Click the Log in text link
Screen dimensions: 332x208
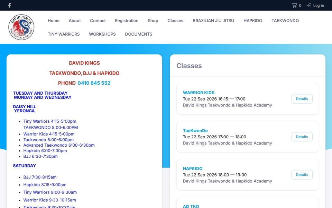[319, 6]
